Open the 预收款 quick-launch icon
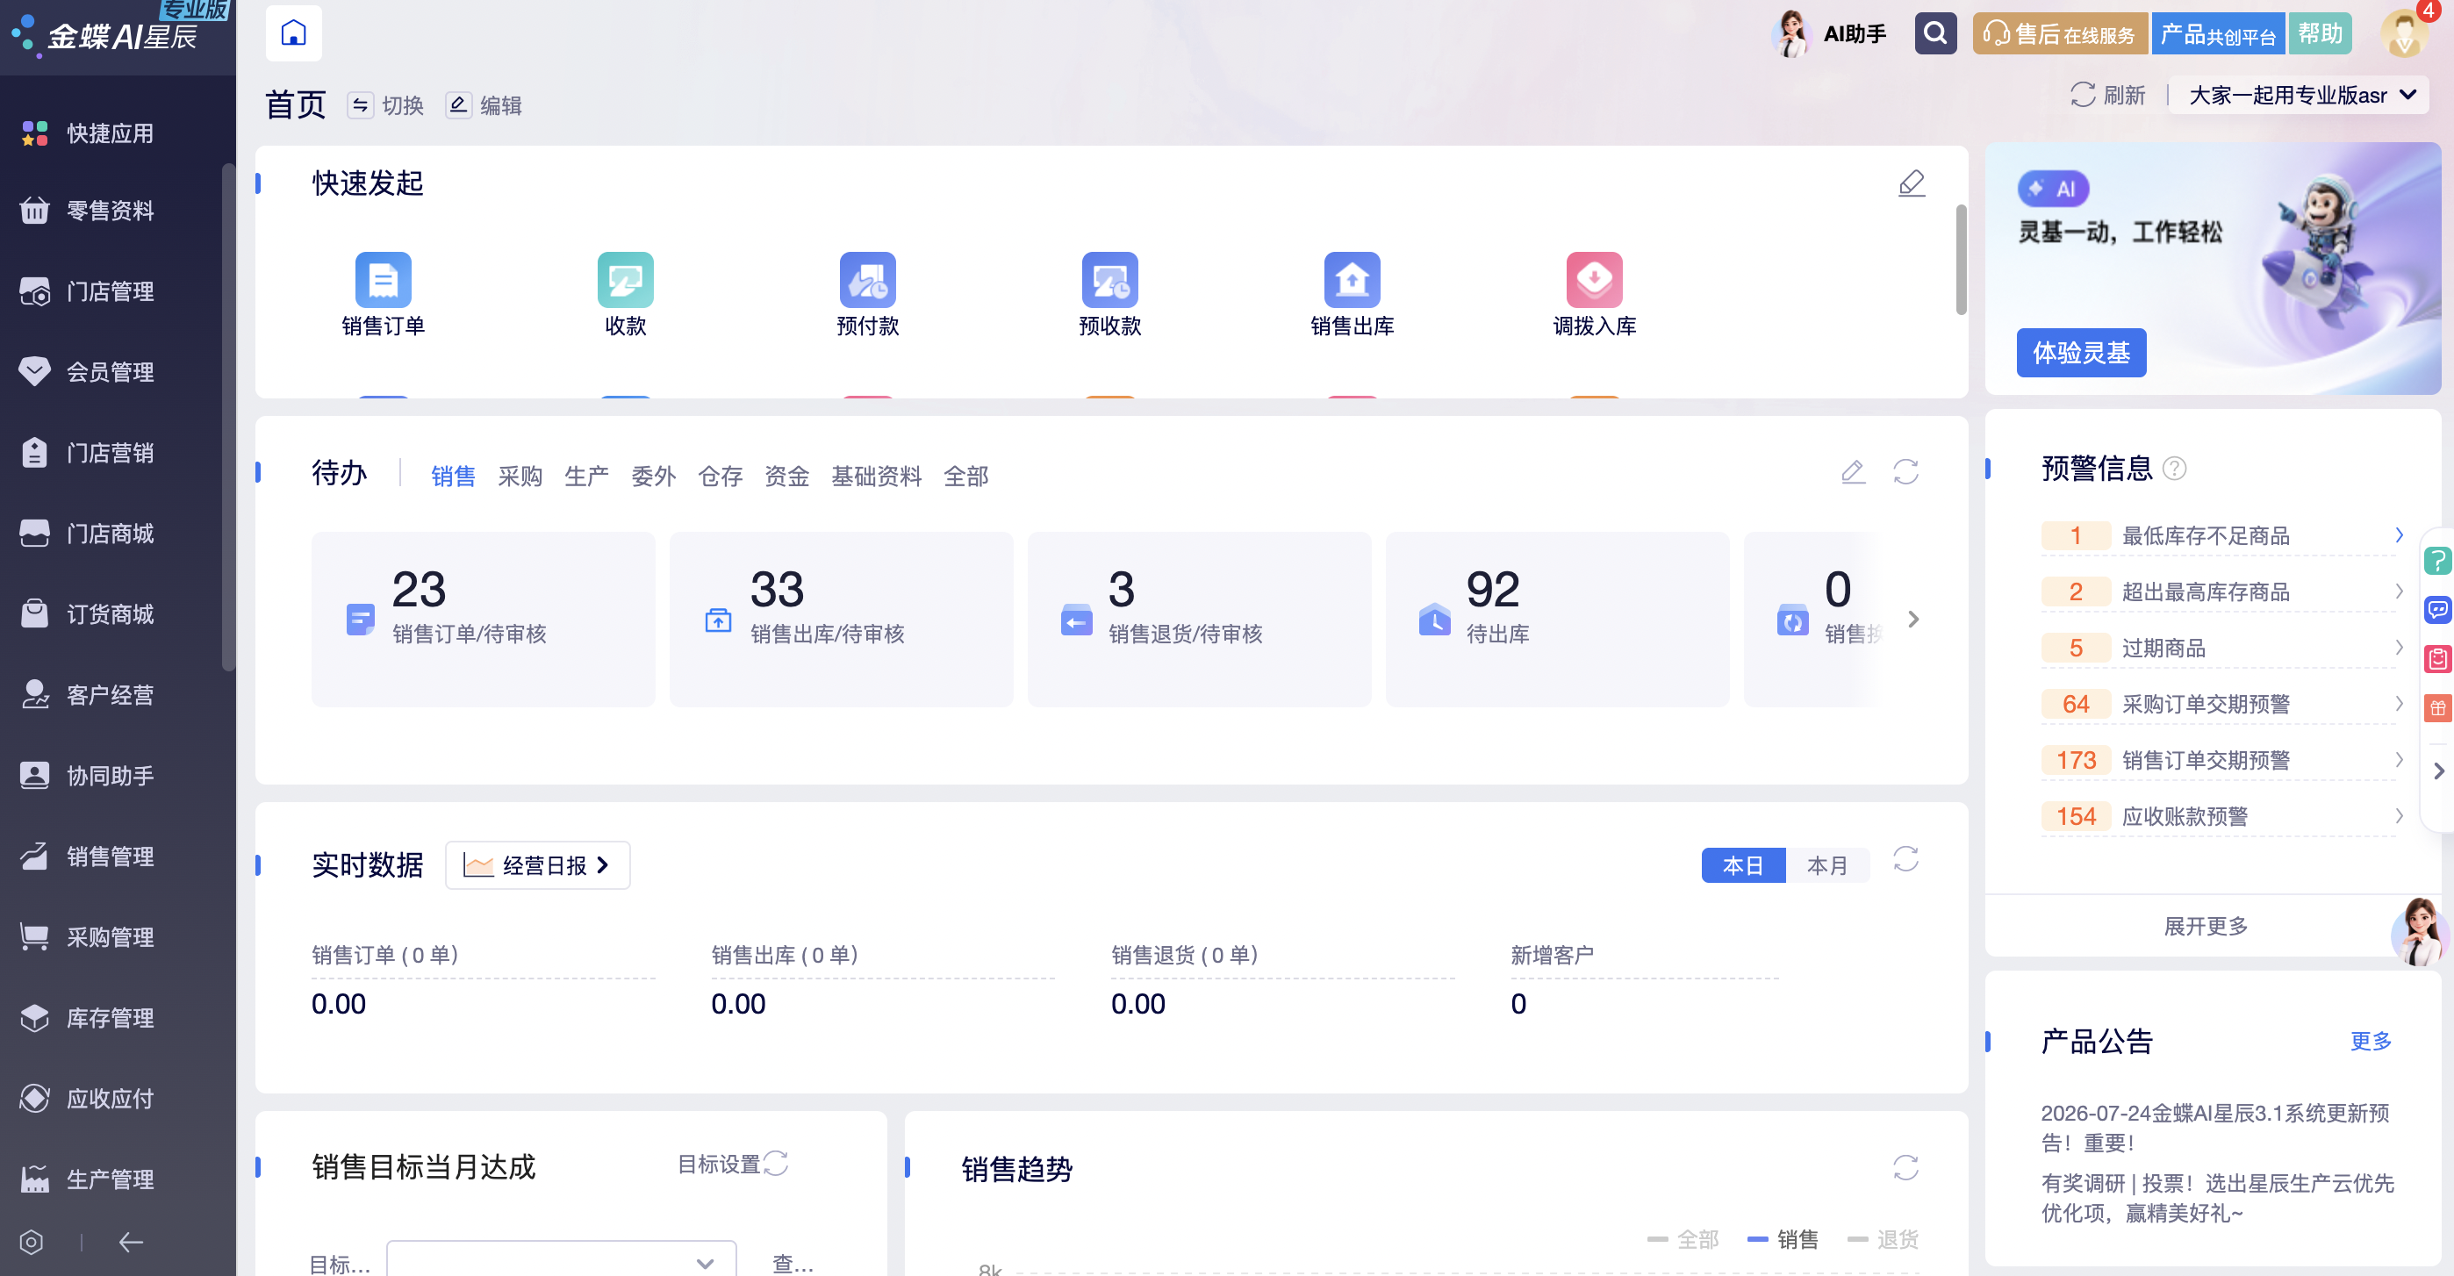This screenshot has height=1276, width=2454. [1109, 280]
